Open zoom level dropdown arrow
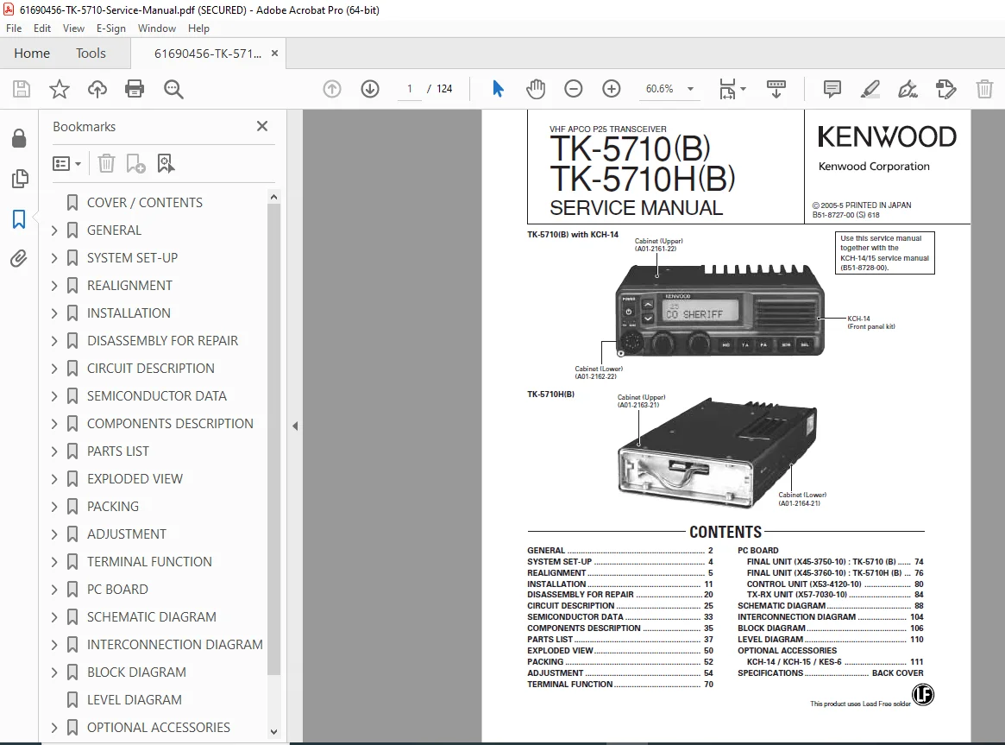The width and height of the screenshot is (1005, 745). coord(690,89)
